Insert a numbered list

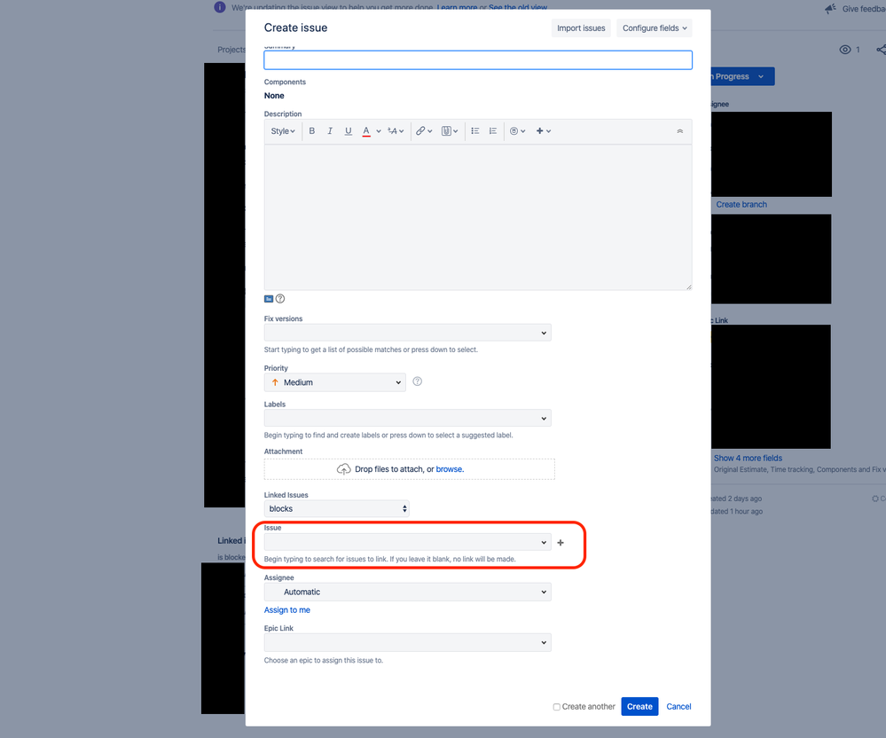(493, 131)
